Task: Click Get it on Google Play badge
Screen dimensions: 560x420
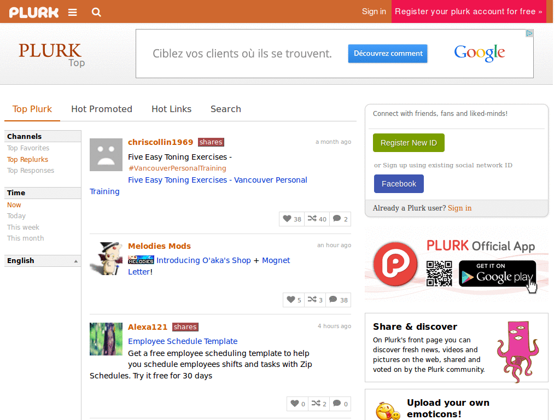Action: 498,273
